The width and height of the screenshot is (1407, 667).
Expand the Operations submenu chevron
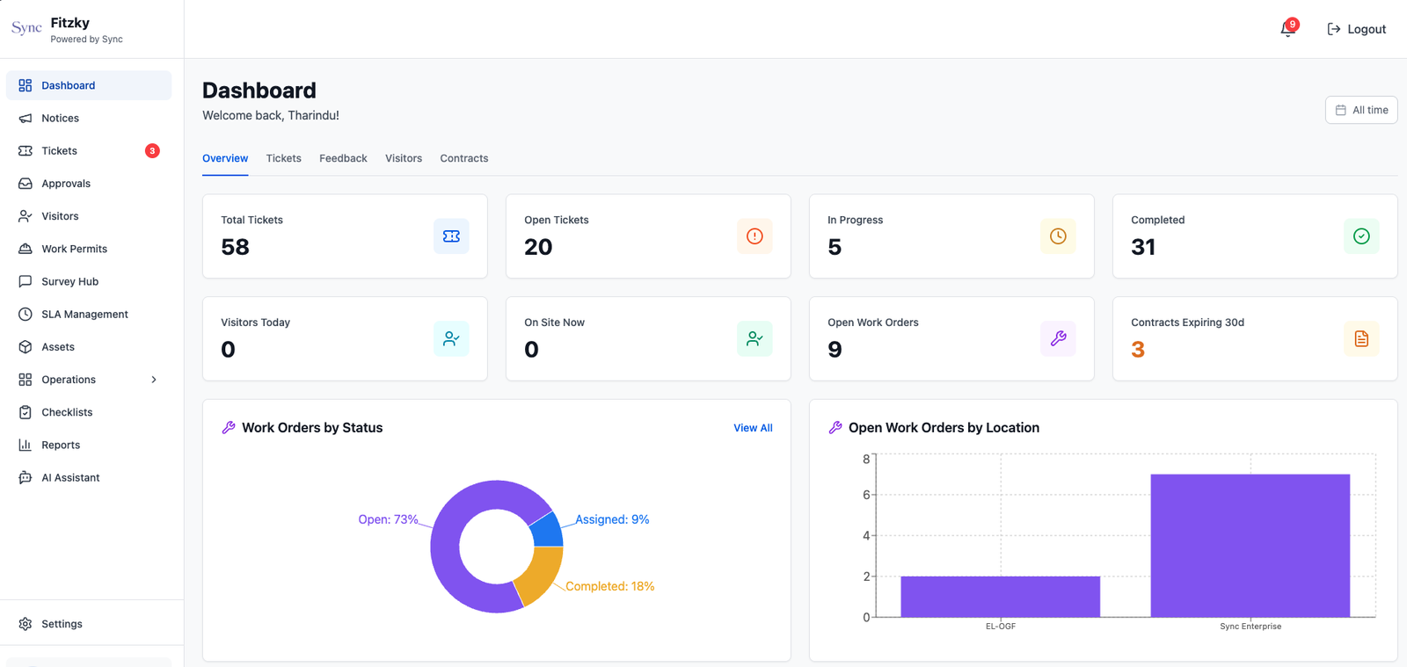pyautogui.click(x=154, y=380)
